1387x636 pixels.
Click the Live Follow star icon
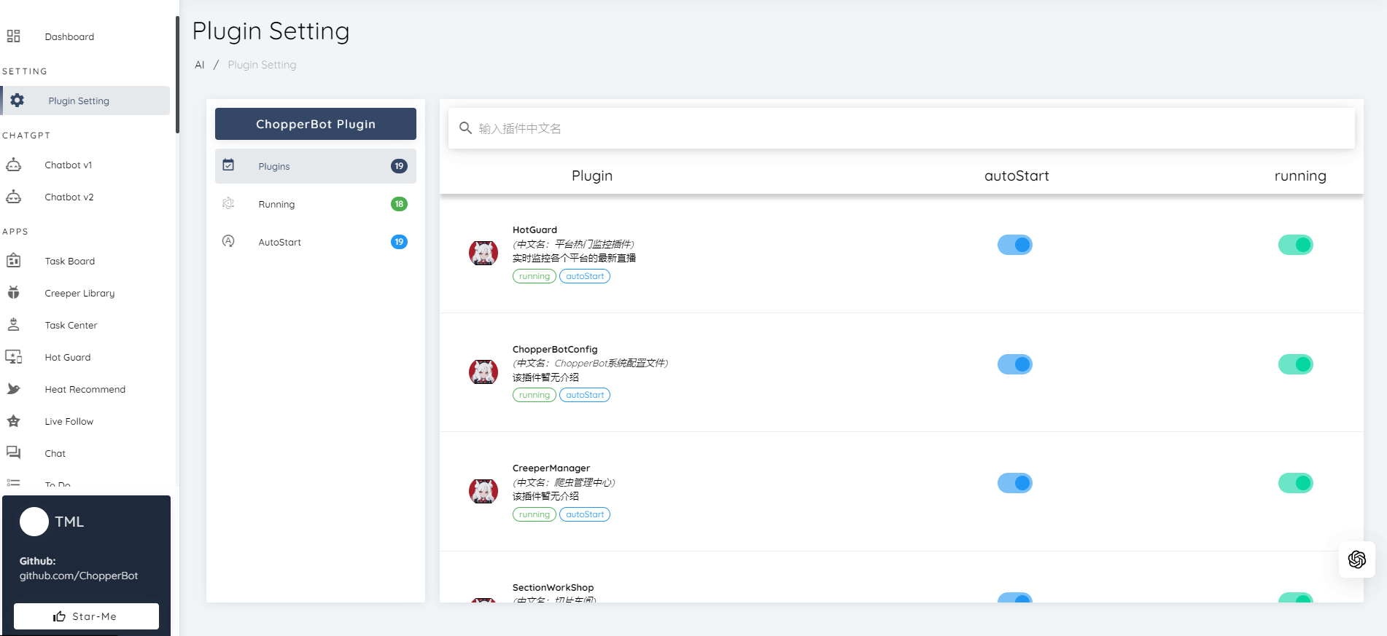tap(13, 421)
